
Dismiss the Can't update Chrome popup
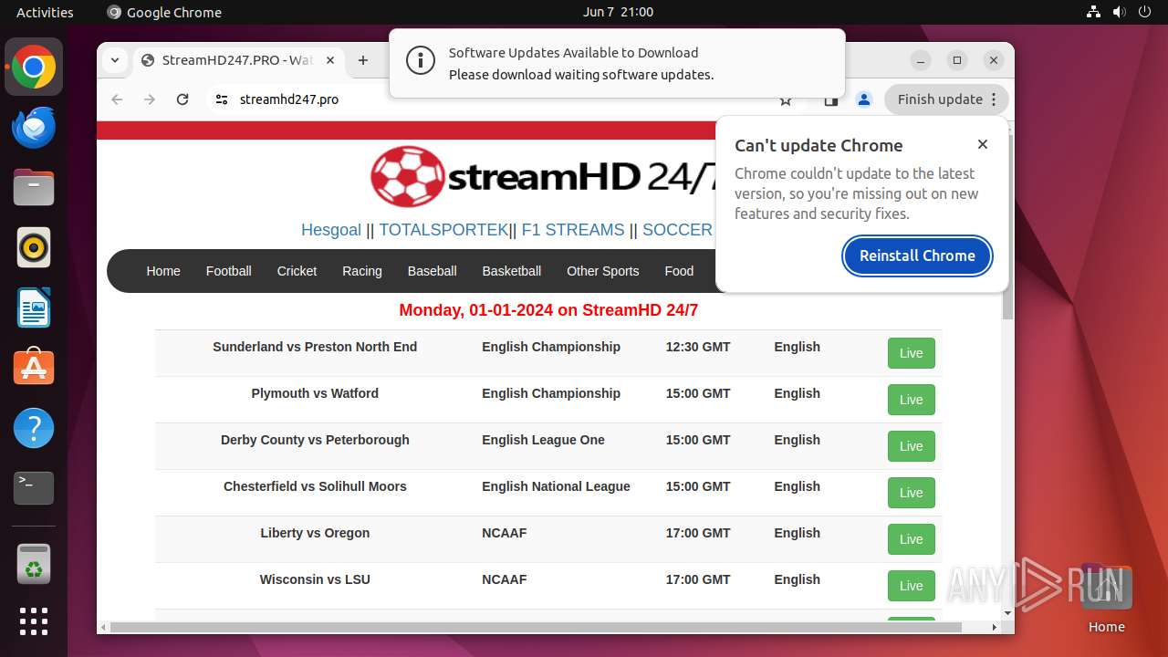(983, 144)
